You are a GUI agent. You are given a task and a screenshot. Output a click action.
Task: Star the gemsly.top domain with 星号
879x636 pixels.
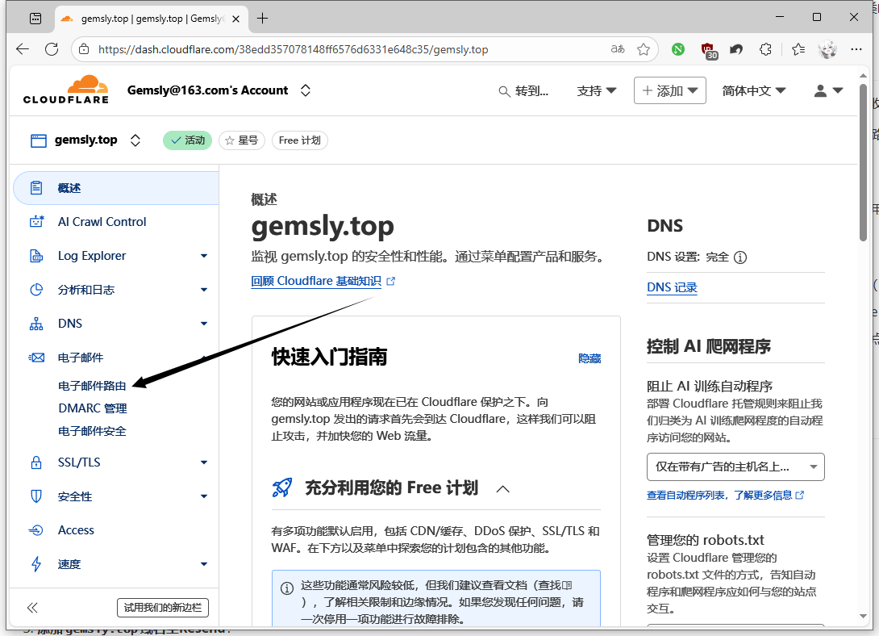point(241,140)
